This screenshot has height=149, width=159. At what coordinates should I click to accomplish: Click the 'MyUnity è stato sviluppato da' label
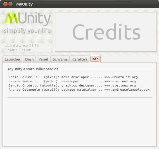click(33, 69)
